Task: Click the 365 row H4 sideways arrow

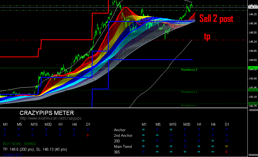Action: 213,152
